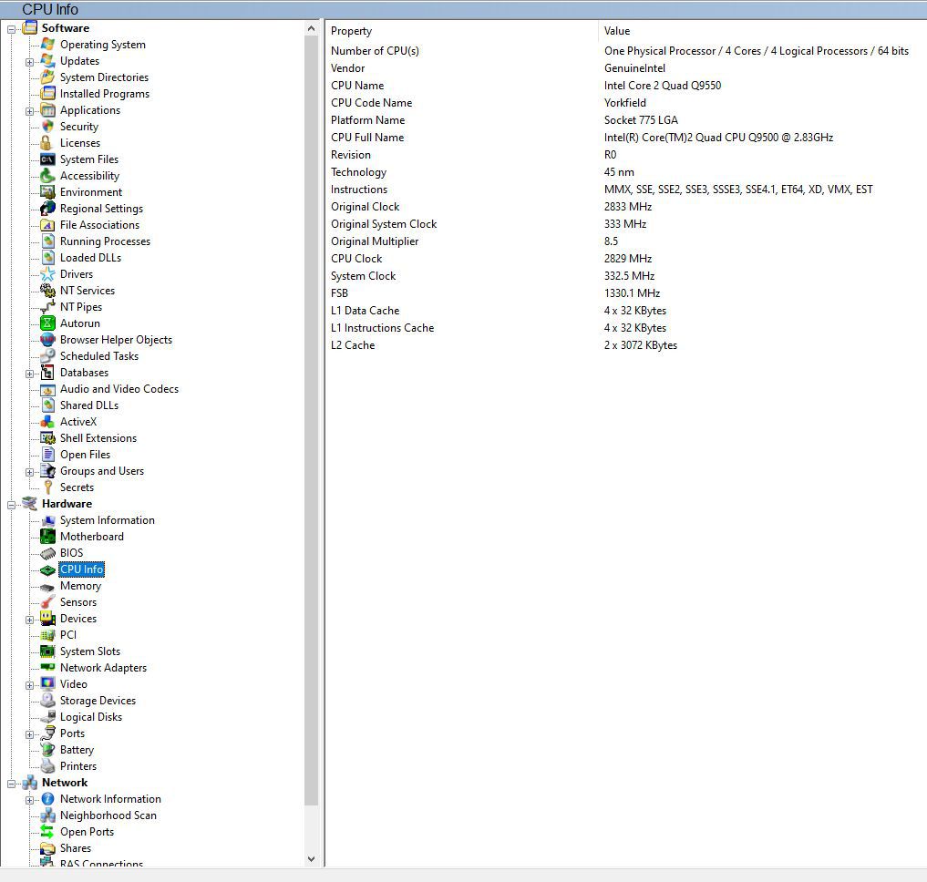Open NT Pipes tree item
Image resolution: width=927 pixels, height=882 pixels.
81,307
